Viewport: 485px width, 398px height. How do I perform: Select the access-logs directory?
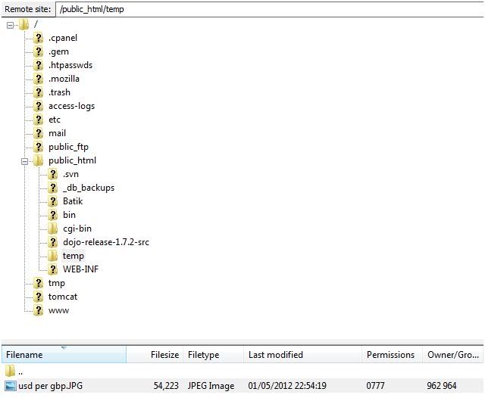71,106
